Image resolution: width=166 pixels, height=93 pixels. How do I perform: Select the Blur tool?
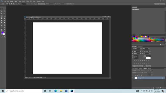click(2, 23)
